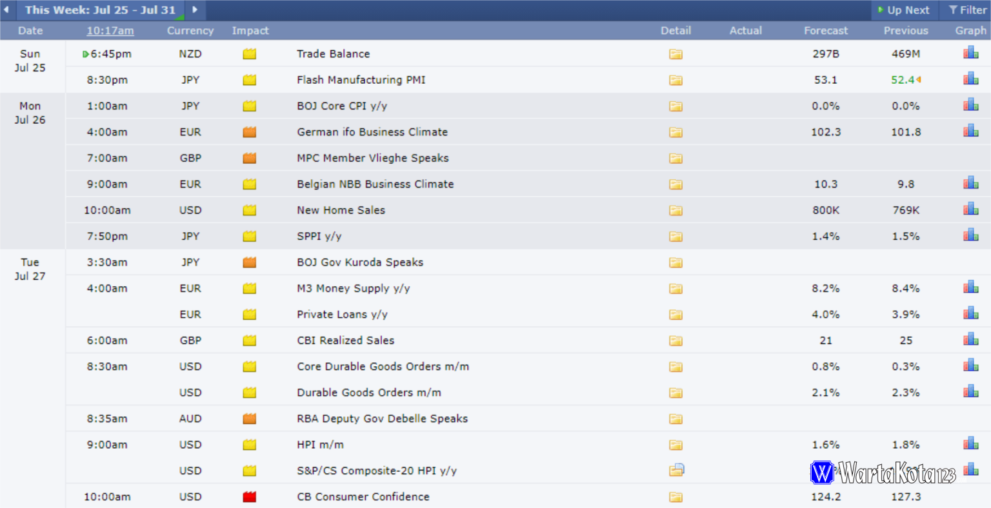Open detail folder for CB Consumer Confidence

[676, 497]
